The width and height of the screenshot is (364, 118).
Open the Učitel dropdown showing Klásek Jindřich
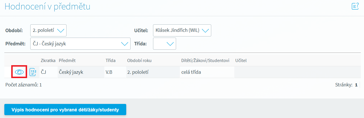182,30
